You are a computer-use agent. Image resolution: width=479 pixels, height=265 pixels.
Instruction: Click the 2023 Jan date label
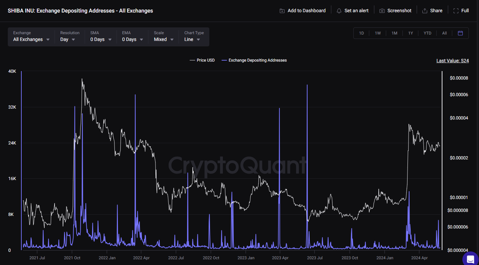pyautogui.click(x=246, y=258)
